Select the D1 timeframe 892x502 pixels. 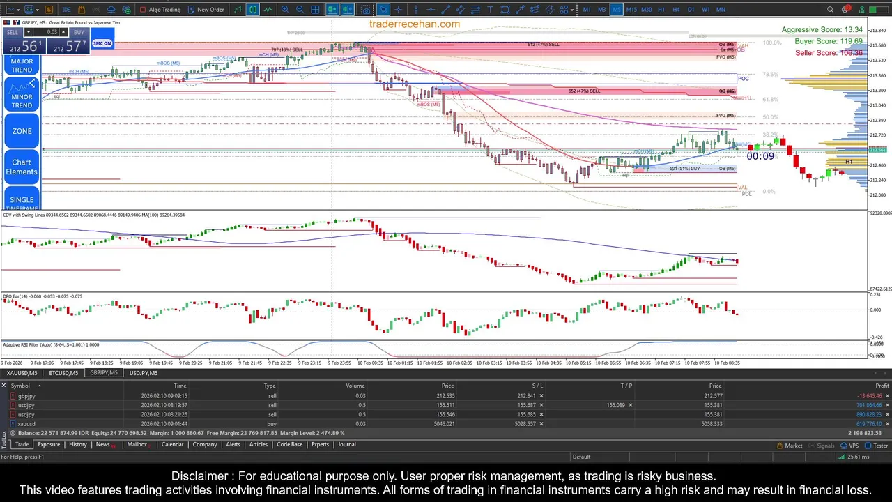(691, 10)
